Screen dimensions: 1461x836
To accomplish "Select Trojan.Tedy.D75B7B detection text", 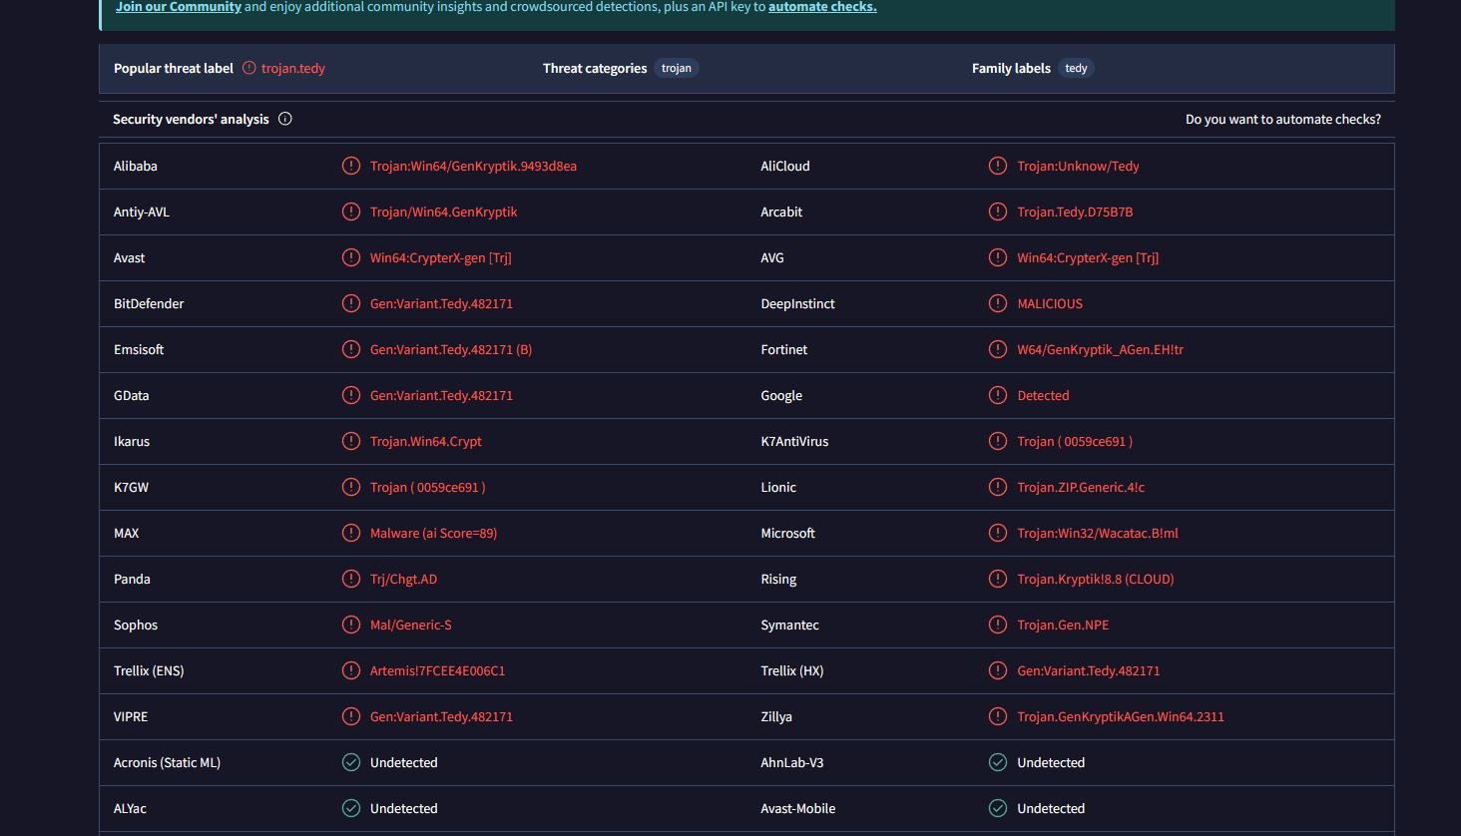I will coord(1075,211).
